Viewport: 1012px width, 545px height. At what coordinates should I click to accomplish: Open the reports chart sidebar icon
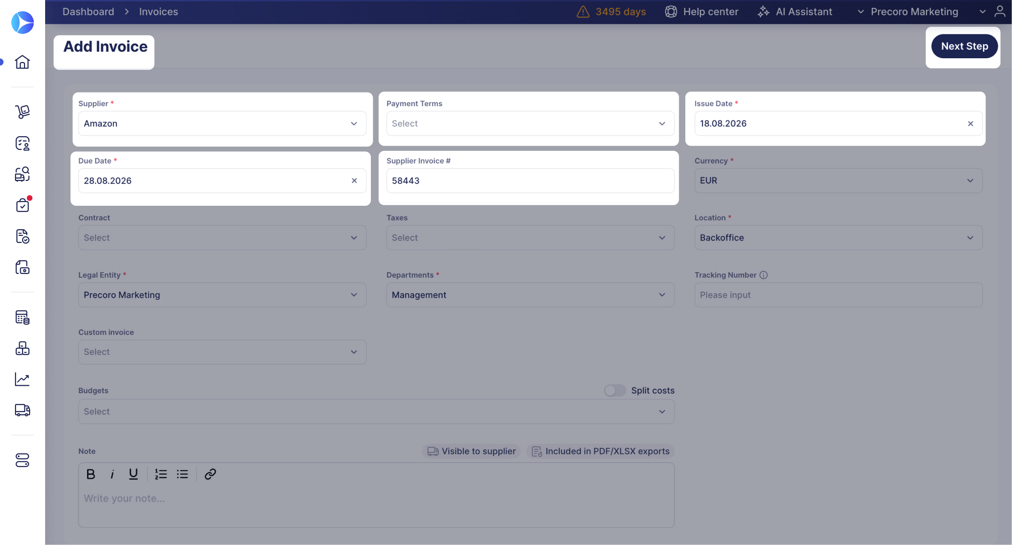pyautogui.click(x=22, y=380)
